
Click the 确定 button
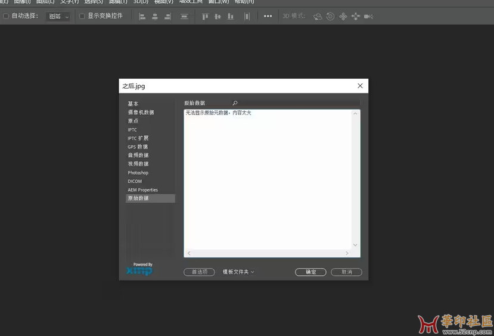click(310, 272)
